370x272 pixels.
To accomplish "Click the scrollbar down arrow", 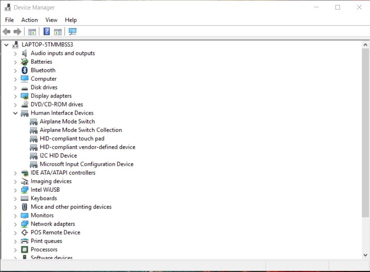I will coord(365,255).
